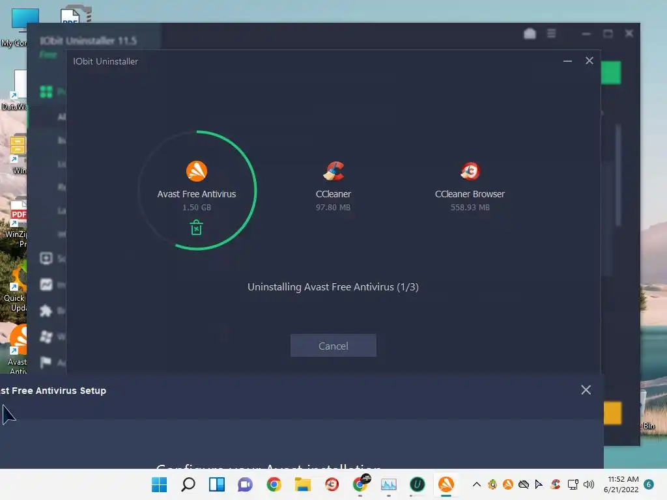Viewport: 667px width, 500px height.
Task: Click the CCleaner icon in system tray
Action: [x=555, y=484]
